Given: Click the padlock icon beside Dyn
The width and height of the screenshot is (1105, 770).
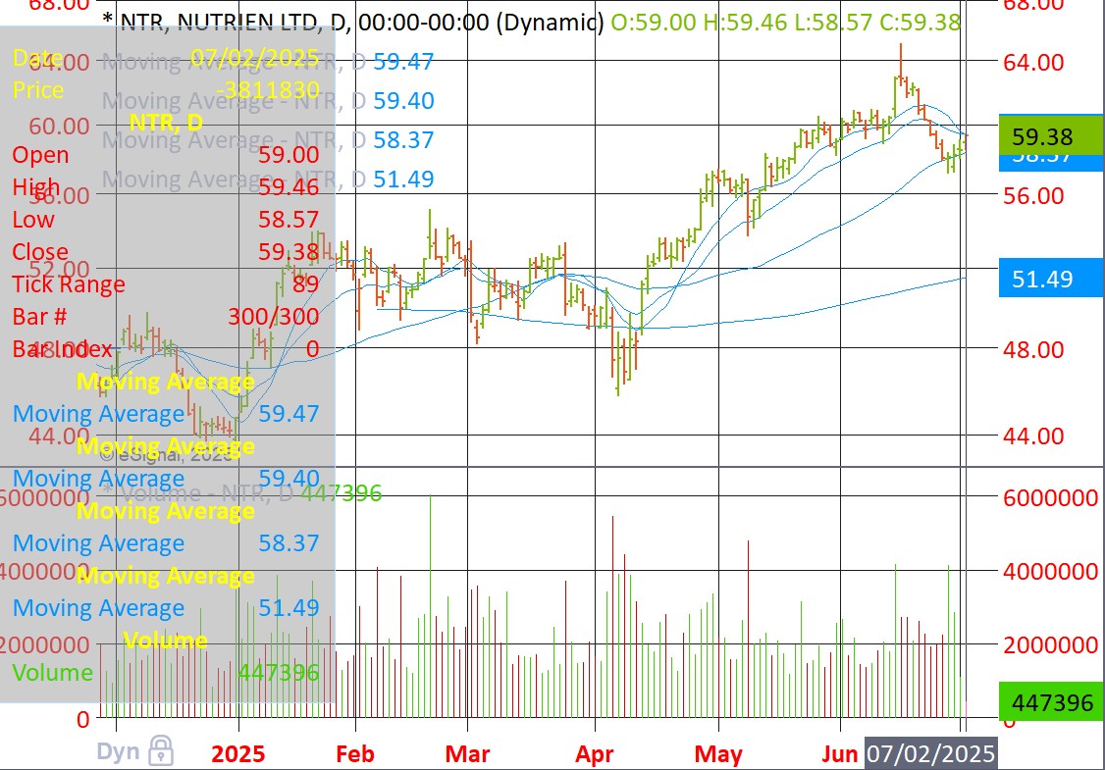Looking at the screenshot, I should pos(161,751).
